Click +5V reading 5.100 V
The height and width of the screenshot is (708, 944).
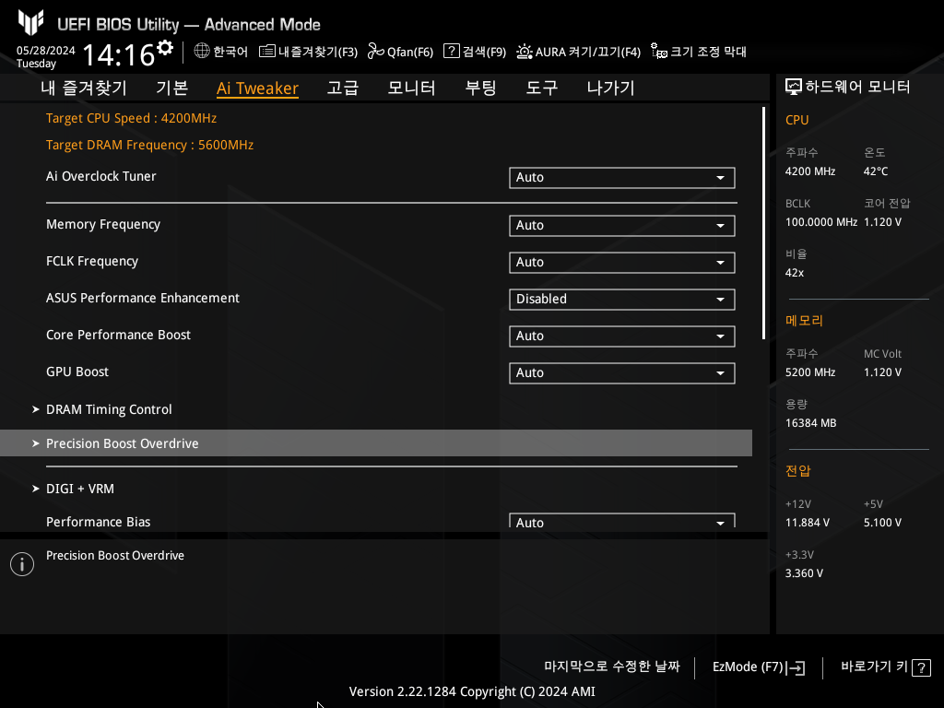882,523
